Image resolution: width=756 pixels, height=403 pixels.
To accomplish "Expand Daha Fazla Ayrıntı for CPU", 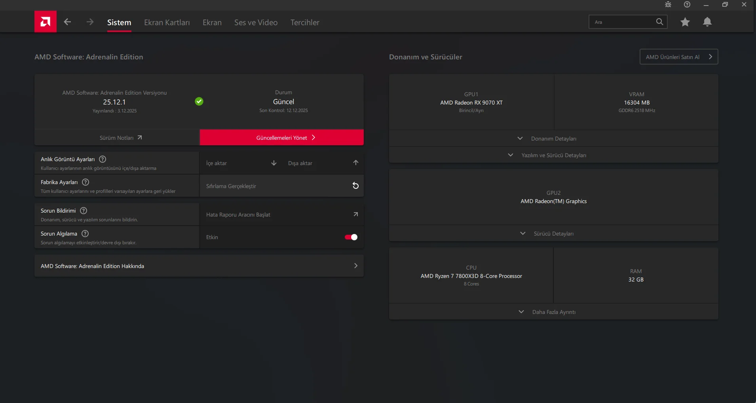I will click(x=553, y=312).
